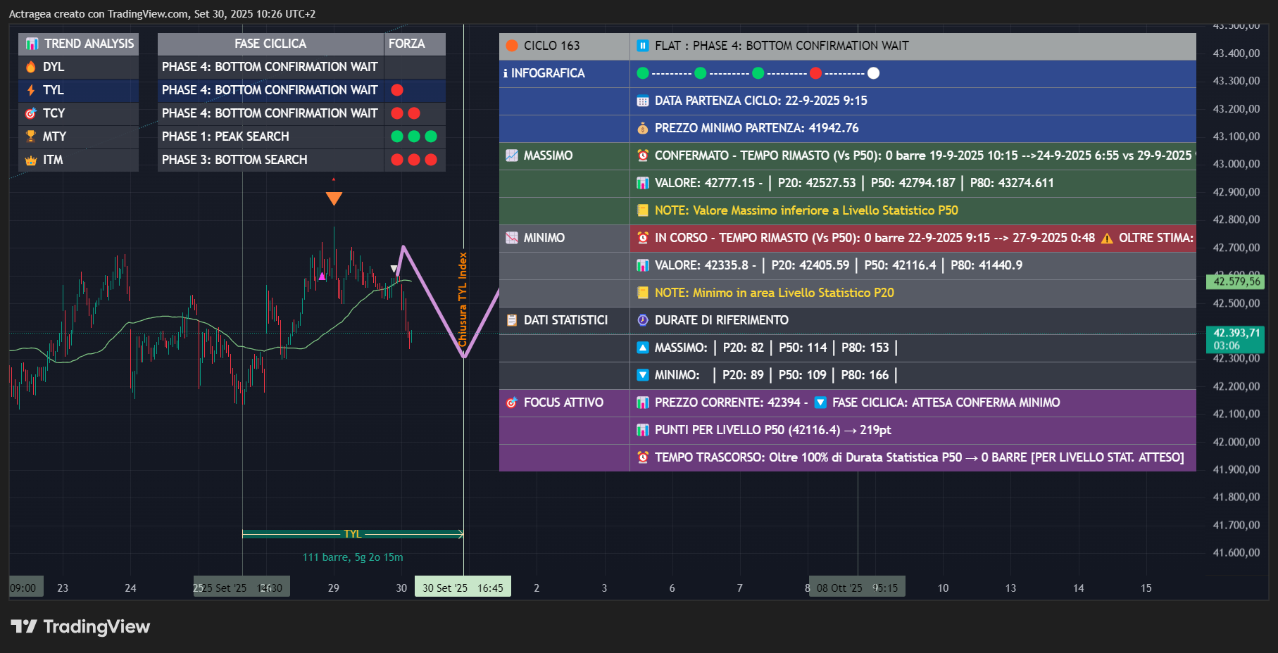Click the bar chart icon before PUNTI PER LIVELLO
Image resolution: width=1278 pixels, height=653 pixels.
pos(643,430)
